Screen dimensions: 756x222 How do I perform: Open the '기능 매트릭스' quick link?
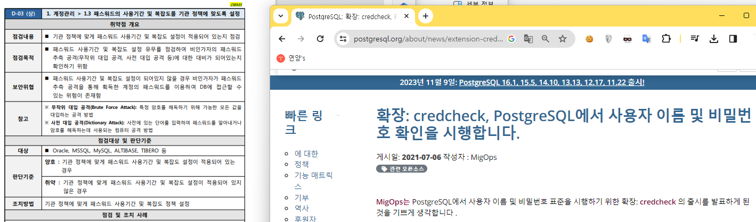click(x=314, y=181)
